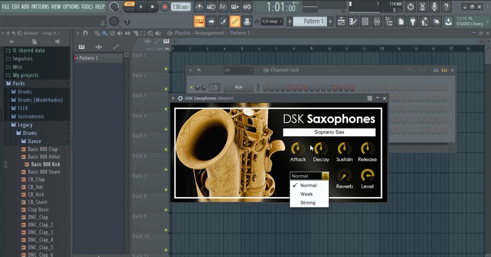Image resolution: width=491 pixels, height=257 pixels.
Task: Click the Attack knob
Action: click(298, 148)
